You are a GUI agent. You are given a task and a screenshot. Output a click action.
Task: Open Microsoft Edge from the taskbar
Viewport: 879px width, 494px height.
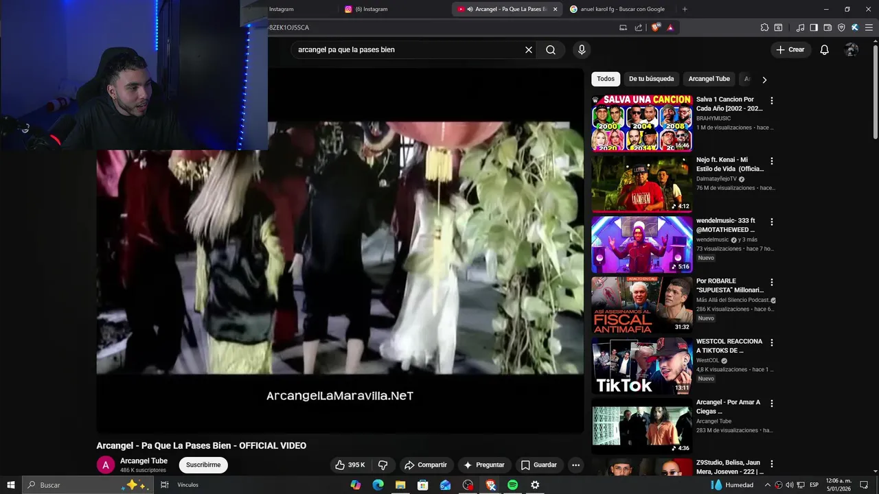click(x=378, y=485)
